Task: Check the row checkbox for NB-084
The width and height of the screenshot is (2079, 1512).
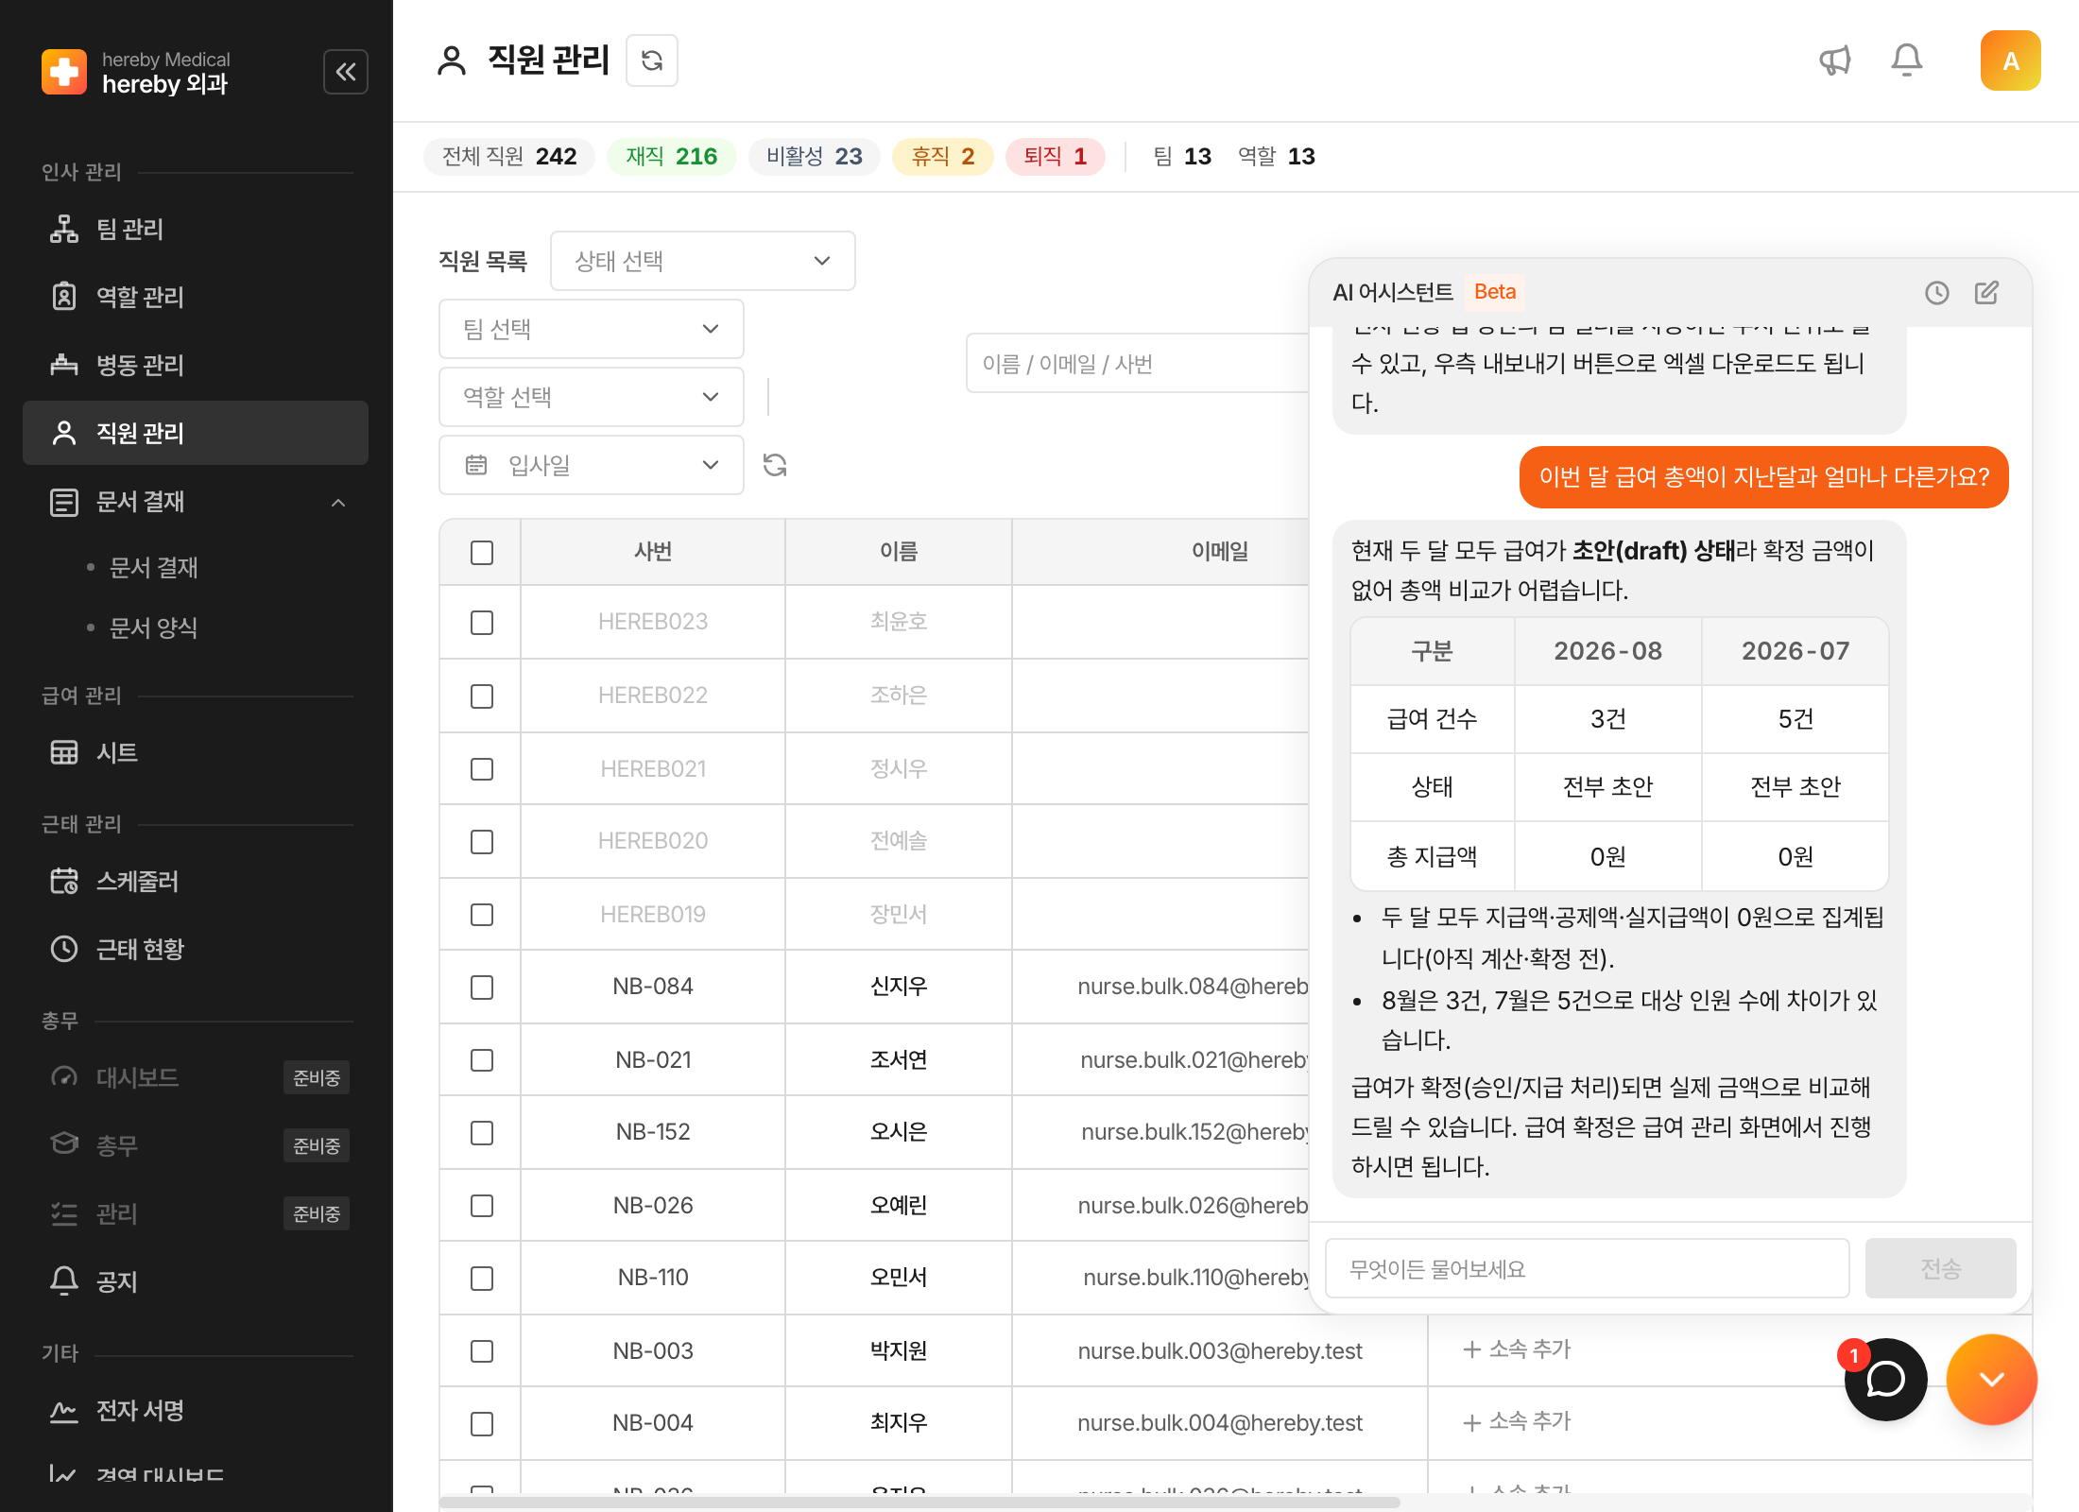Action: [x=482, y=988]
